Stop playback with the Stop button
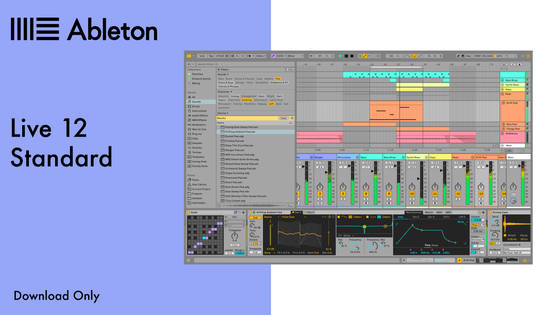The height and width of the screenshot is (315, 542). 346,56
